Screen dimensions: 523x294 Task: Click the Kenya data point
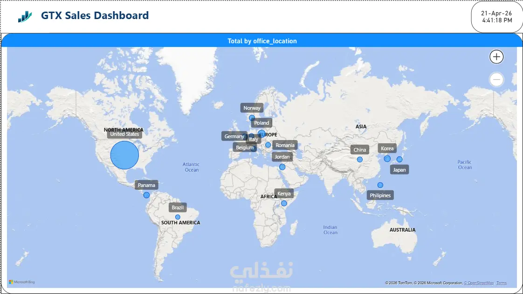point(284,203)
